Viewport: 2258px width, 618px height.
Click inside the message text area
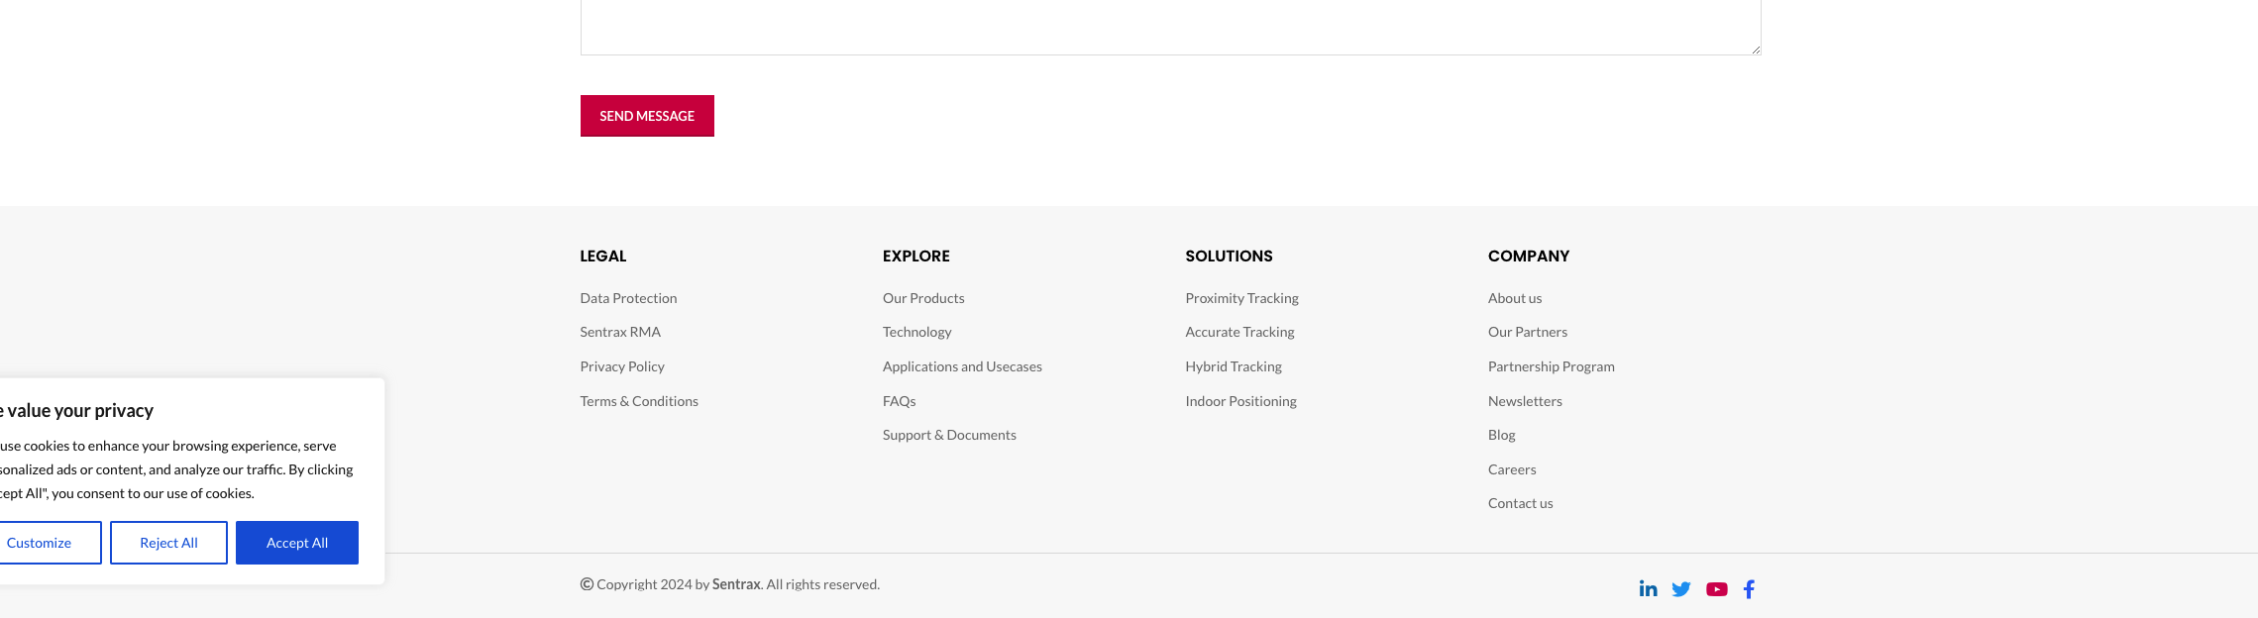coord(1170,27)
